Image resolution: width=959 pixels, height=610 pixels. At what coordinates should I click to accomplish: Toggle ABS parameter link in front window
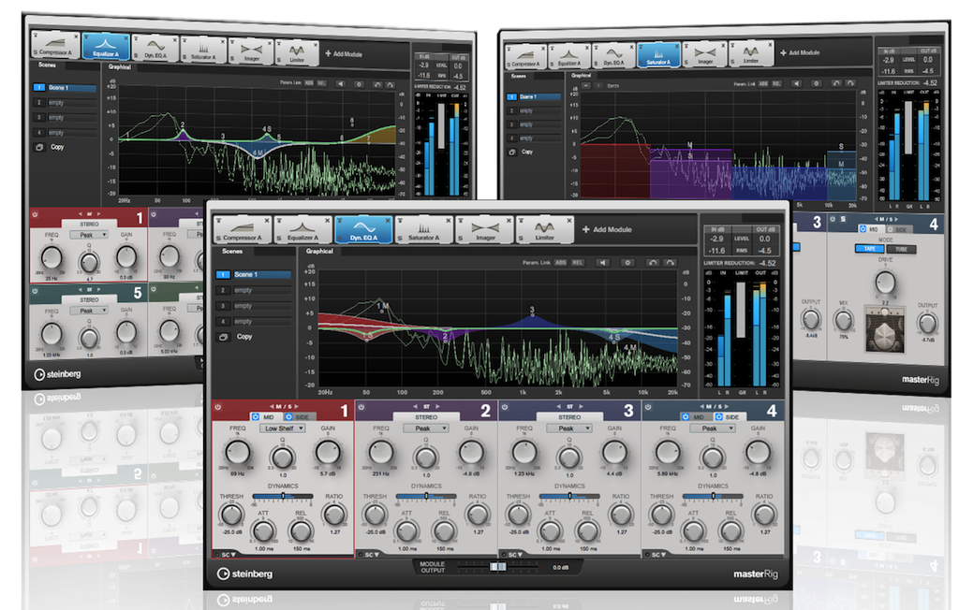click(560, 262)
